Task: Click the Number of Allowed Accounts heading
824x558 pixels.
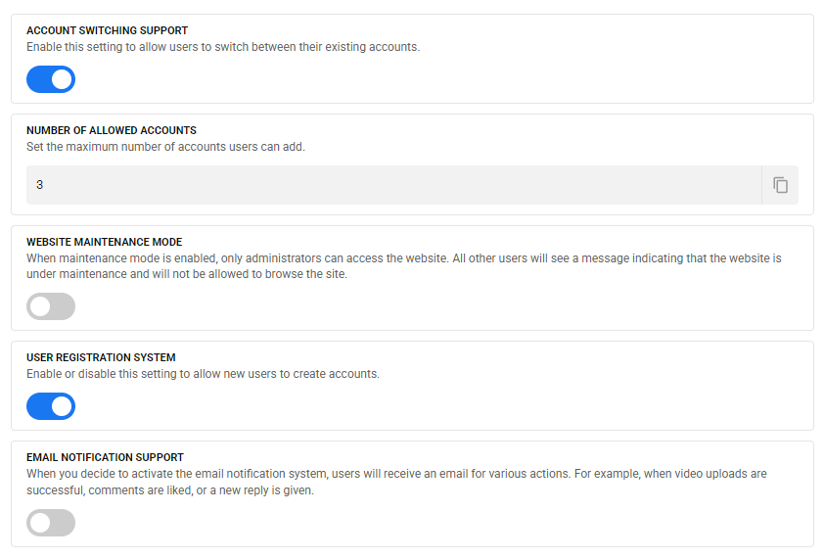Action: pyautogui.click(x=112, y=130)
